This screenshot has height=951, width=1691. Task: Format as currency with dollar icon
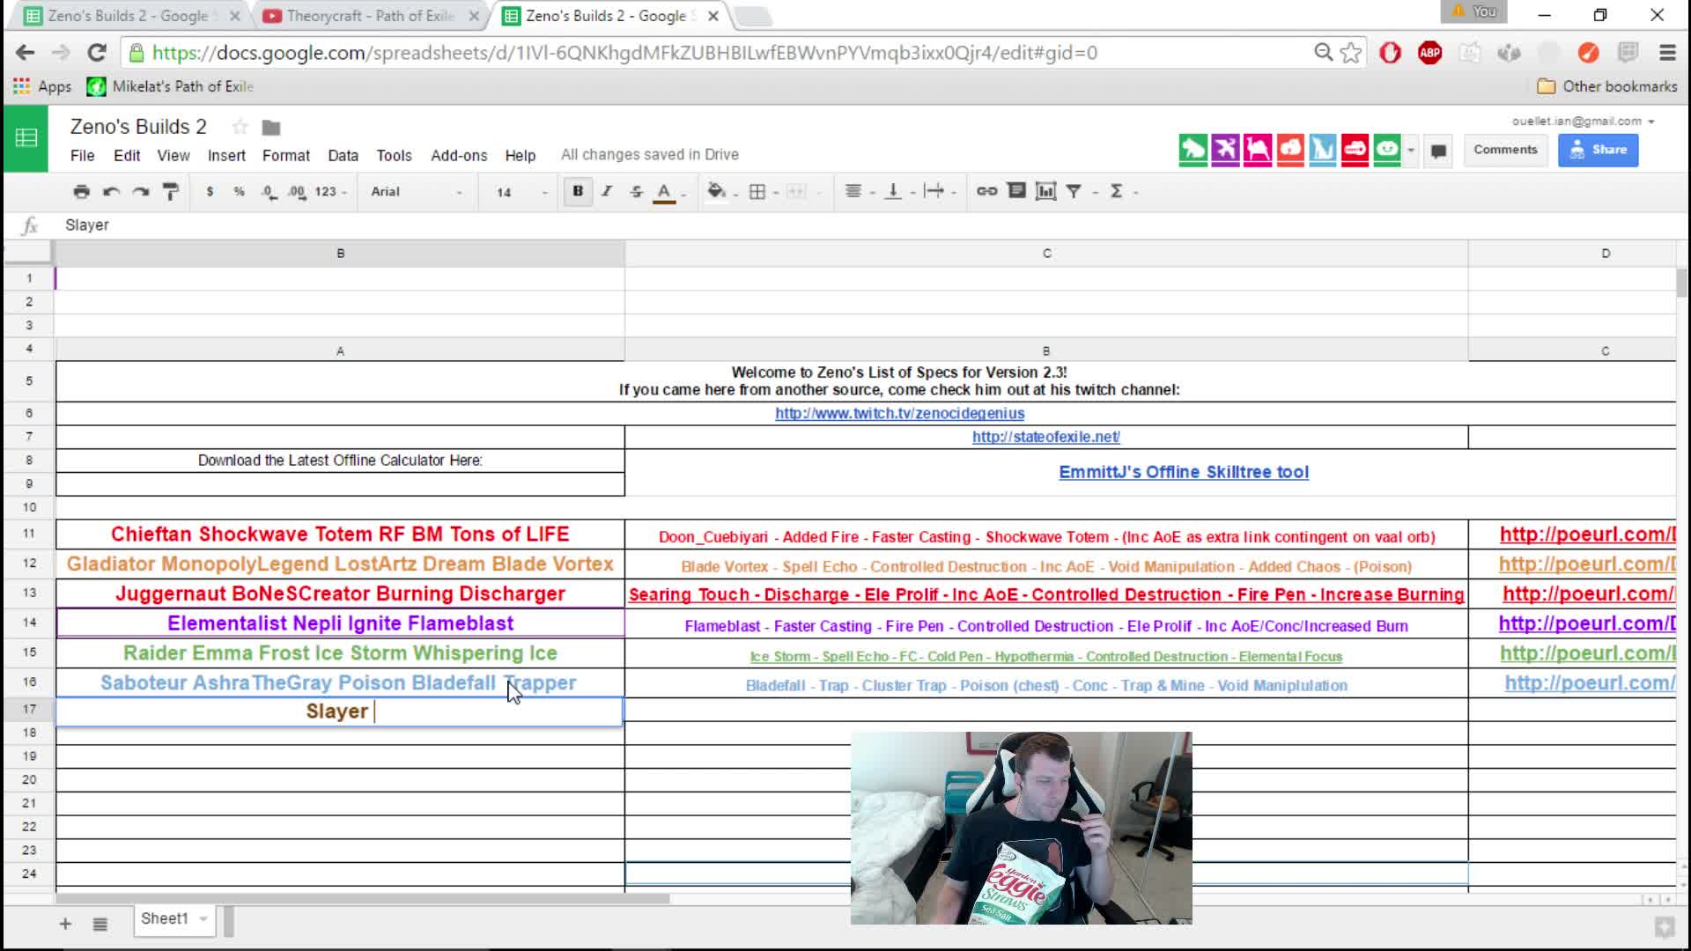(210, 191)
